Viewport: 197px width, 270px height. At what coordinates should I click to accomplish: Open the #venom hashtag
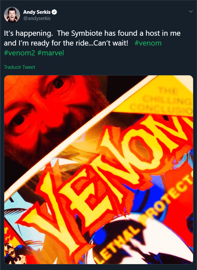[x=148, y=44]
